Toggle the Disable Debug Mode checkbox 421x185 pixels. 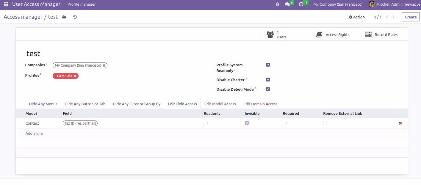(268, 89)
